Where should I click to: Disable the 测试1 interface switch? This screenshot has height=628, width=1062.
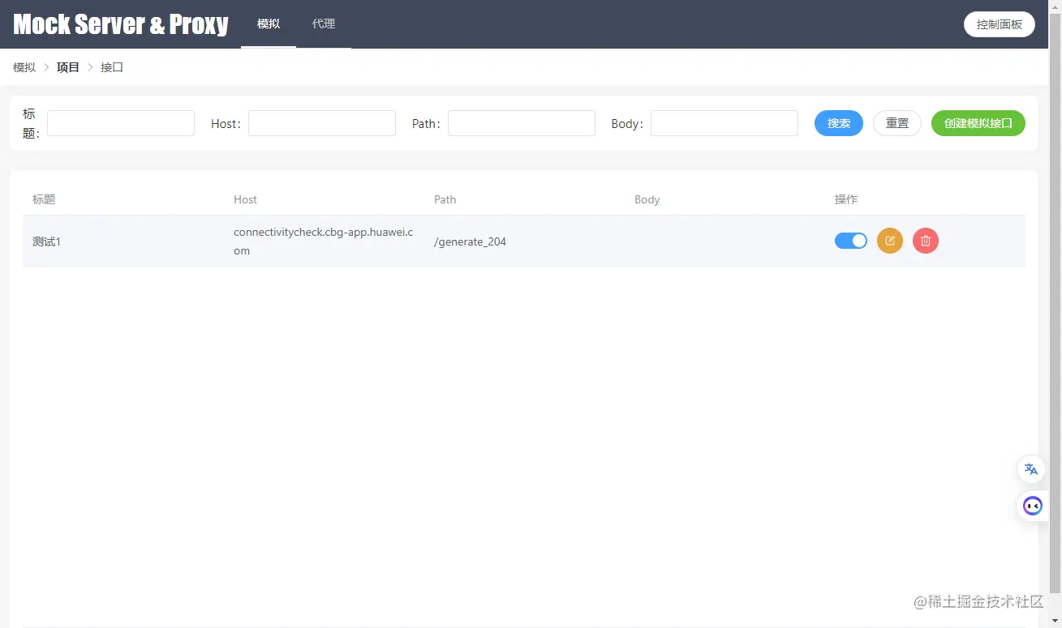point(851,241)
